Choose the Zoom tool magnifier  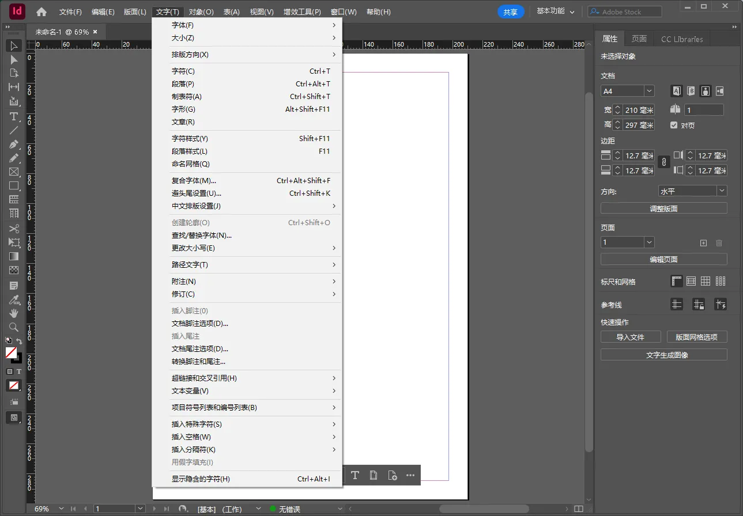click(x=14, y=327)
